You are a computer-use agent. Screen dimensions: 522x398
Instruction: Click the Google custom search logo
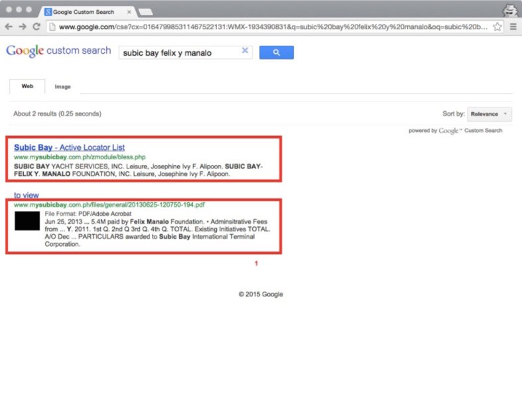58,51
